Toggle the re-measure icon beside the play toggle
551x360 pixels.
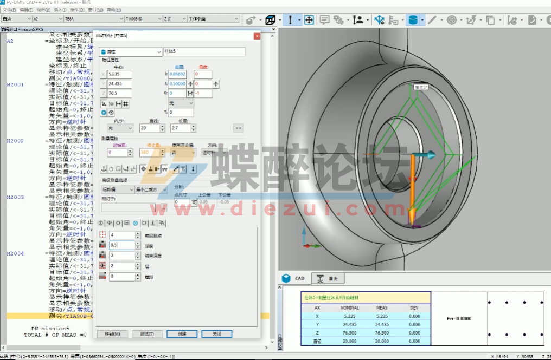click(111, 113)
